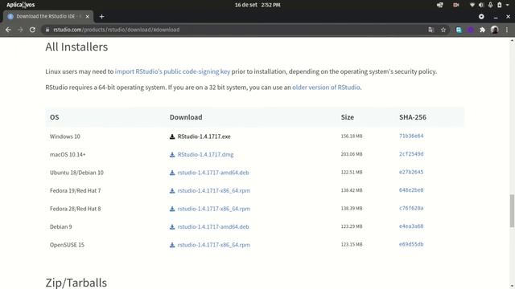Click the Wi-Fi icon in the top panel

coord(472,5)
